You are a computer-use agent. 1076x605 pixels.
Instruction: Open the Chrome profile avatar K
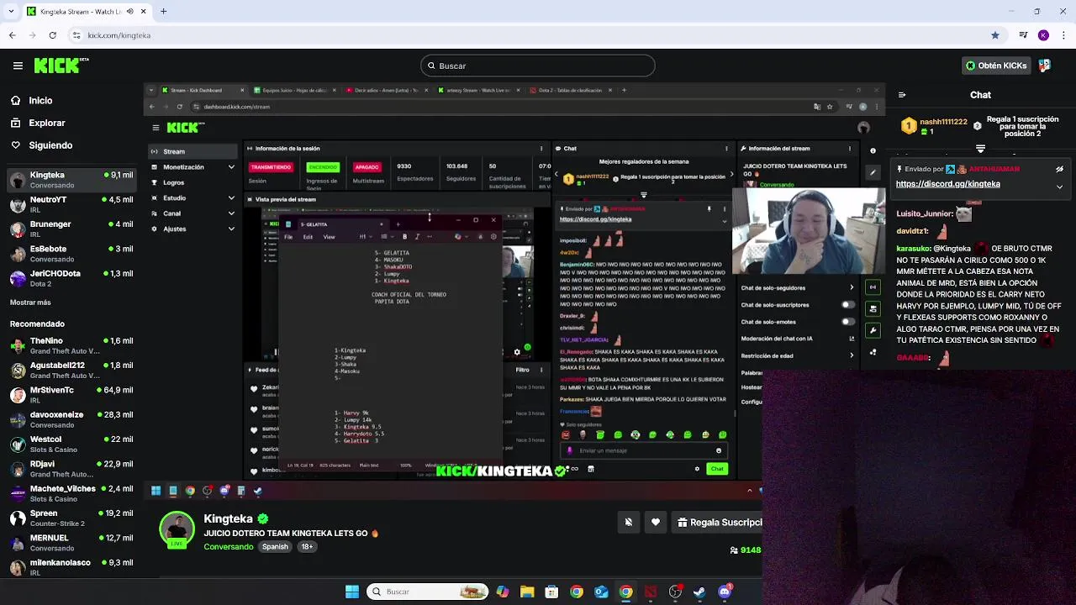(x=1043, y=35)
